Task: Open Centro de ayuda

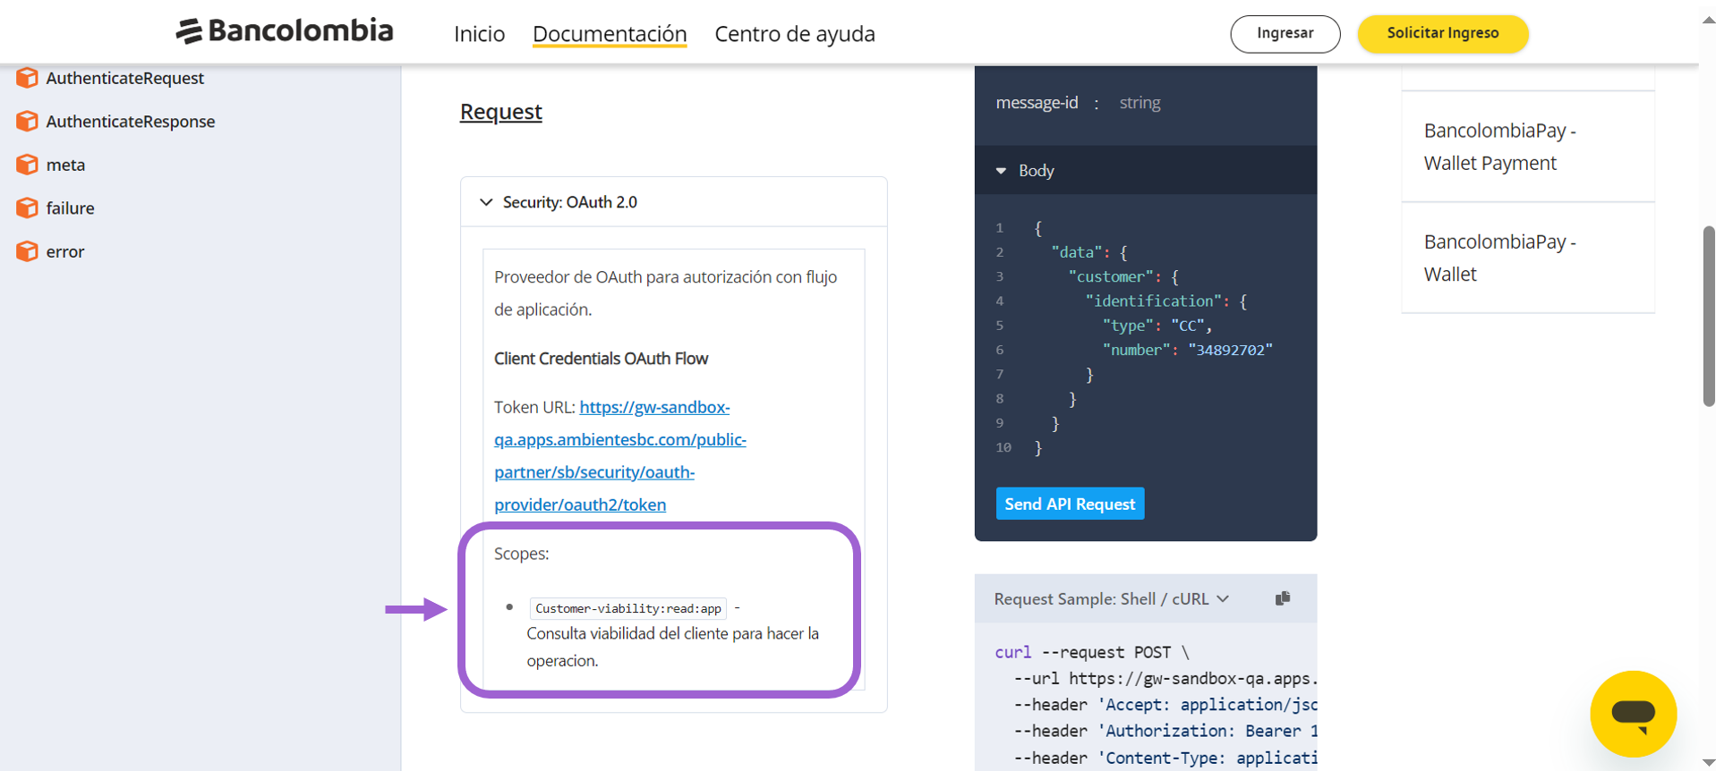Action: tap(795, 33)
